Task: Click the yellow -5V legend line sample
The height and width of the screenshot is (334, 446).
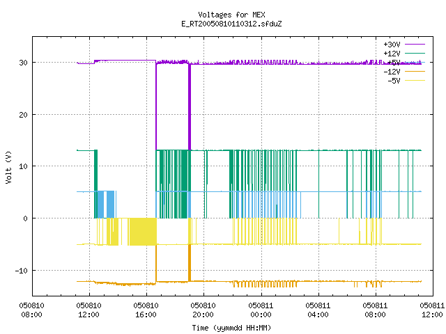Action: 415,81
